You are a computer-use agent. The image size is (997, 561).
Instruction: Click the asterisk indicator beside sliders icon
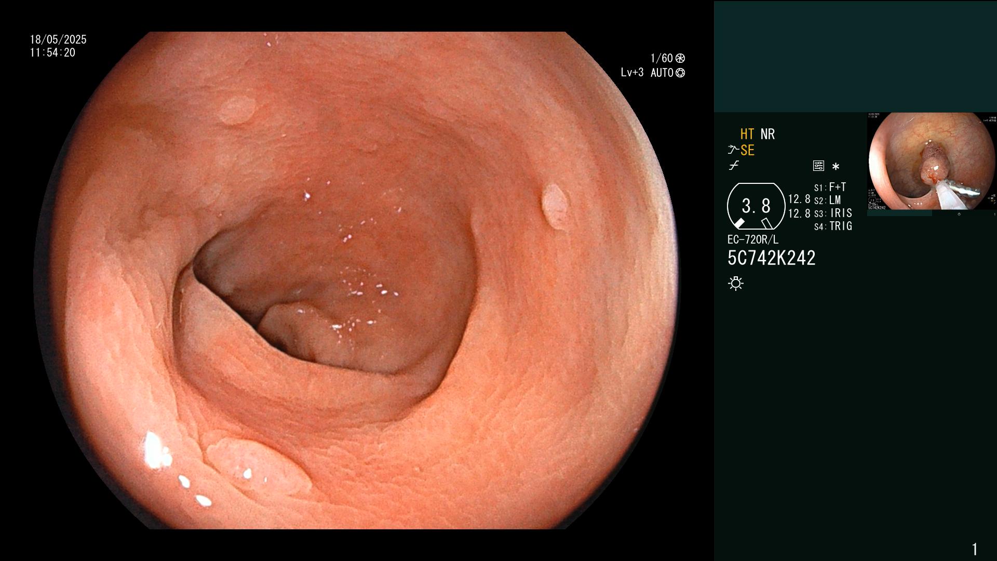(x=836, y=166)
